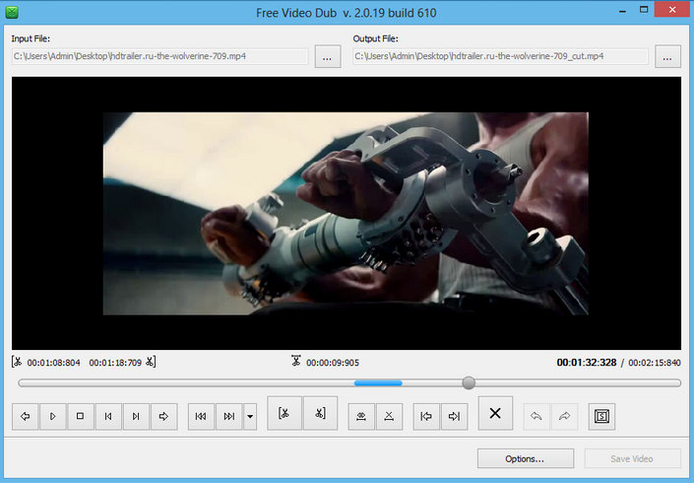Redo the last action

point(564,416)
